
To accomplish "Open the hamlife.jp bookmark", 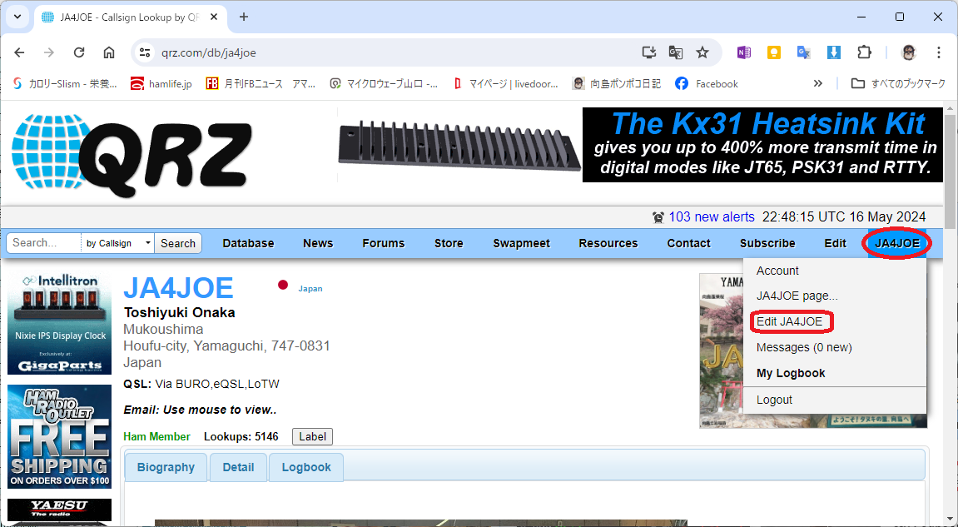I will click(161, 84).
